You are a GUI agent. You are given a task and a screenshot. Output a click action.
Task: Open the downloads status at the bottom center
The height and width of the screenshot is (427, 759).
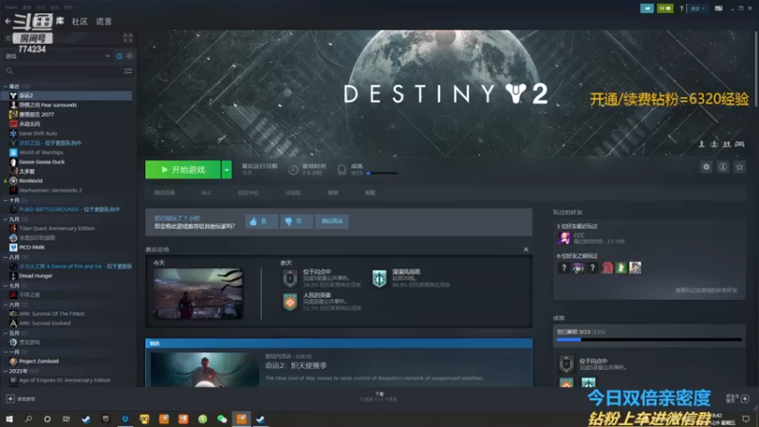pos(379,397)
